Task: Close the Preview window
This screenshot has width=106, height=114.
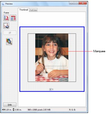Action: pos(83,3)
